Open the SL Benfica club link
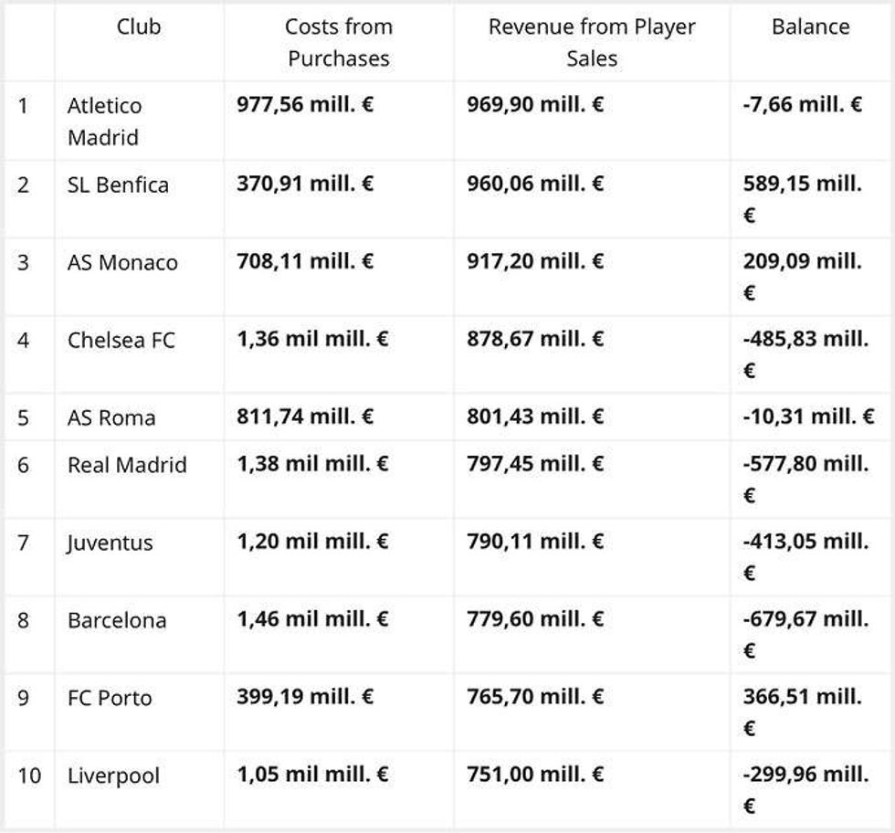 pyautogui.click(x=118, y=185)
